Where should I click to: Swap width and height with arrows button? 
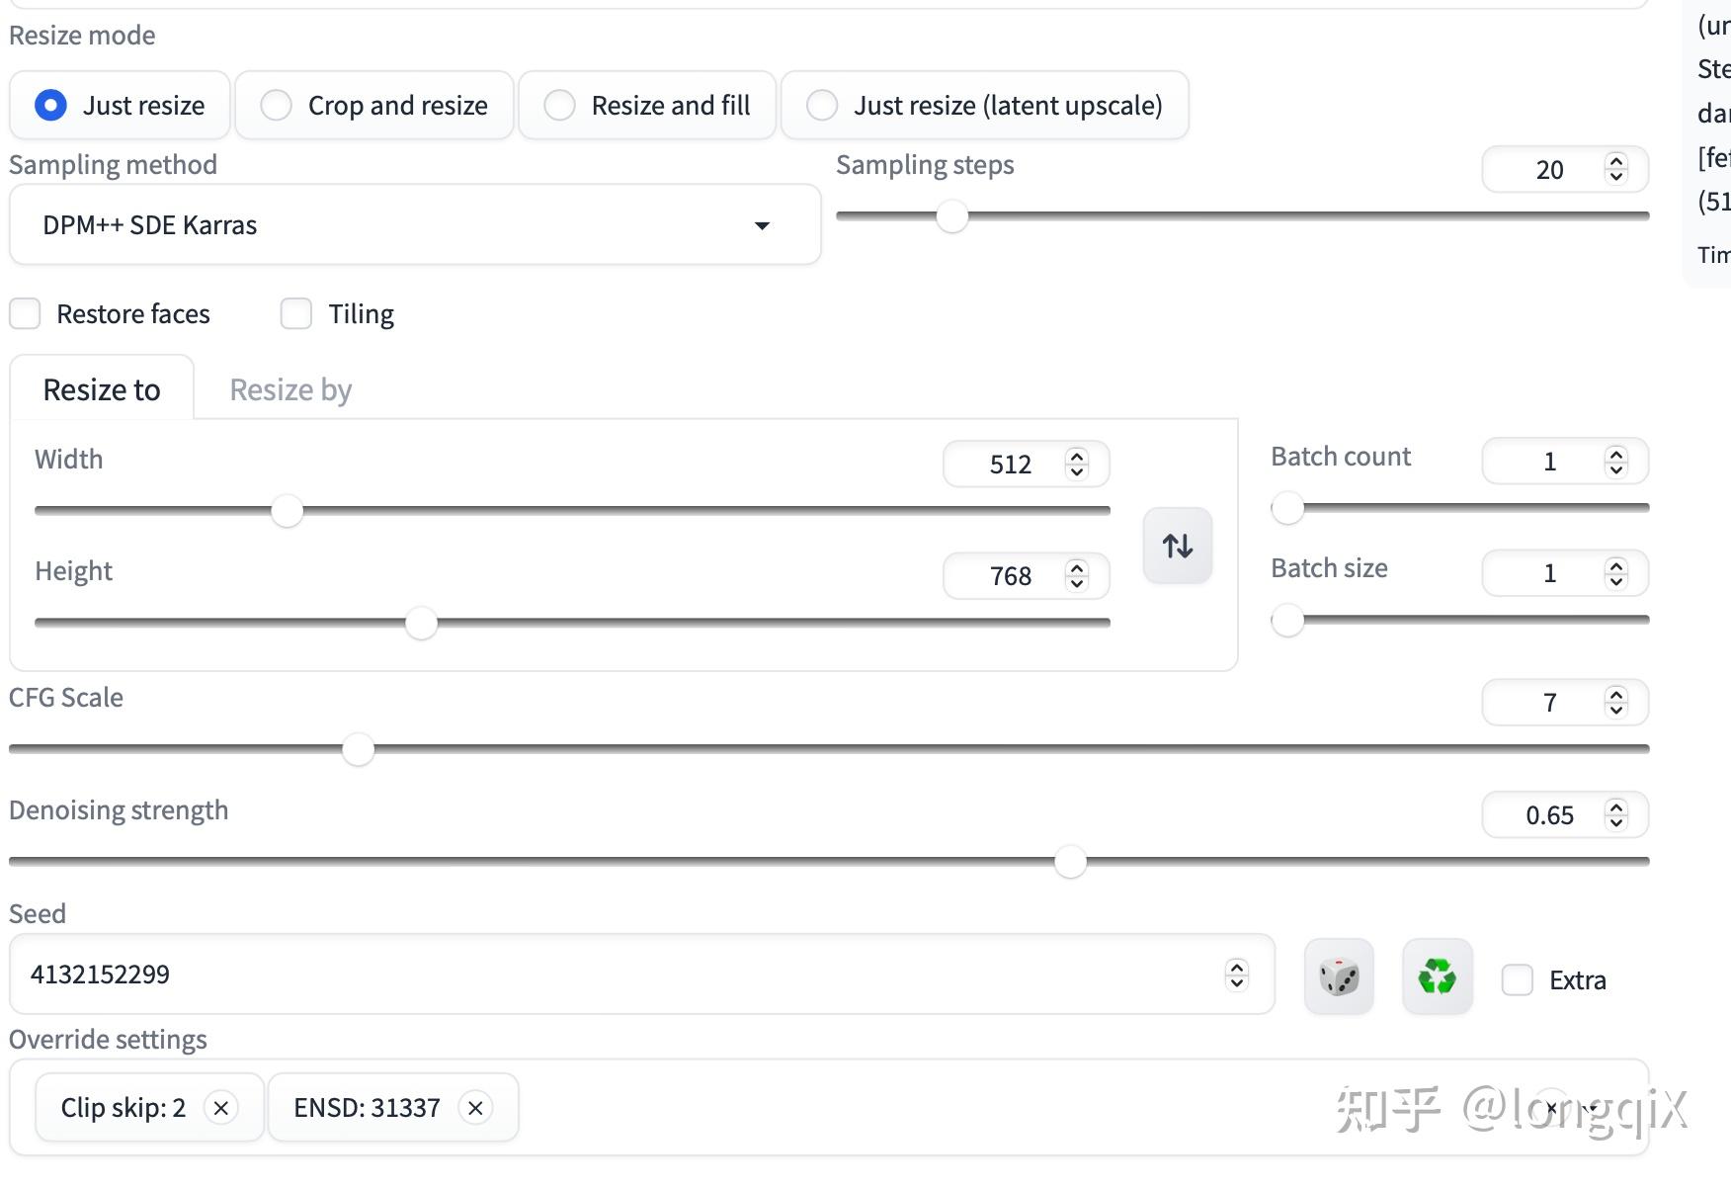coord(1177,546)
